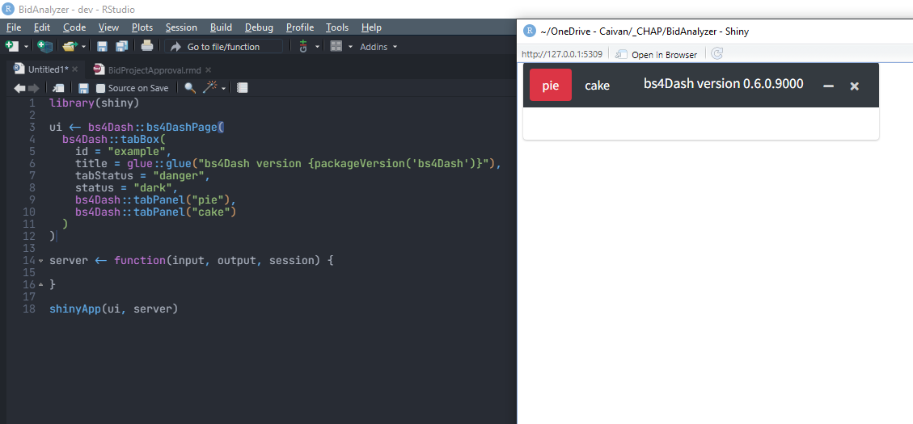This screenshot has height=424, width=913.
Task: Collapse the server function fold arrow on line 14
Action: point(40,261)
